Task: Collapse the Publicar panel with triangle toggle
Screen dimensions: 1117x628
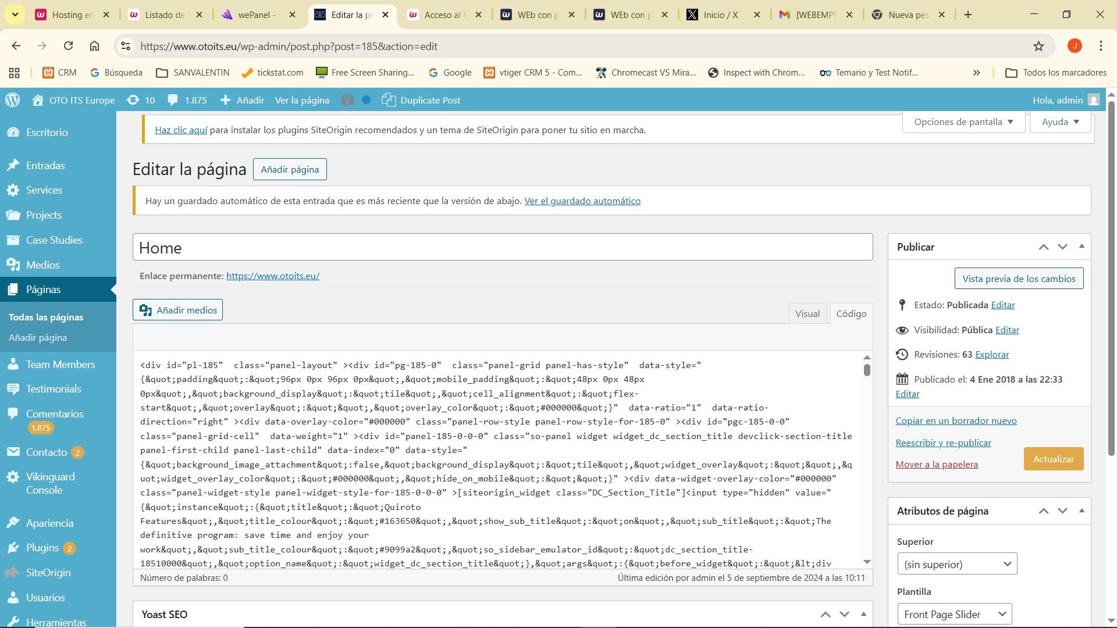Action: [1082, 247]
